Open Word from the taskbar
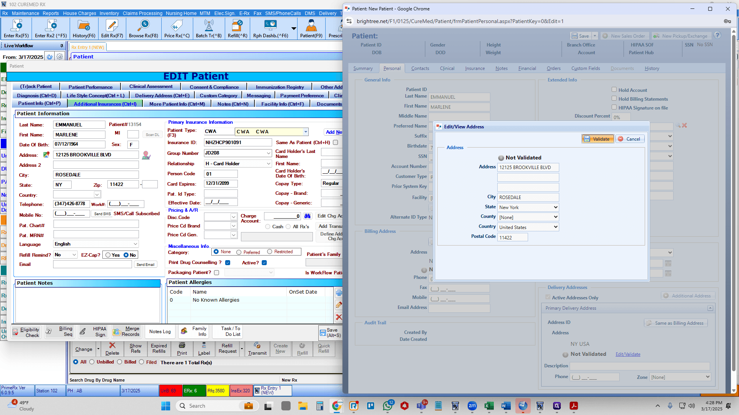Image resolution: width=739 pixels, height=415 pixels. (506, 406)
